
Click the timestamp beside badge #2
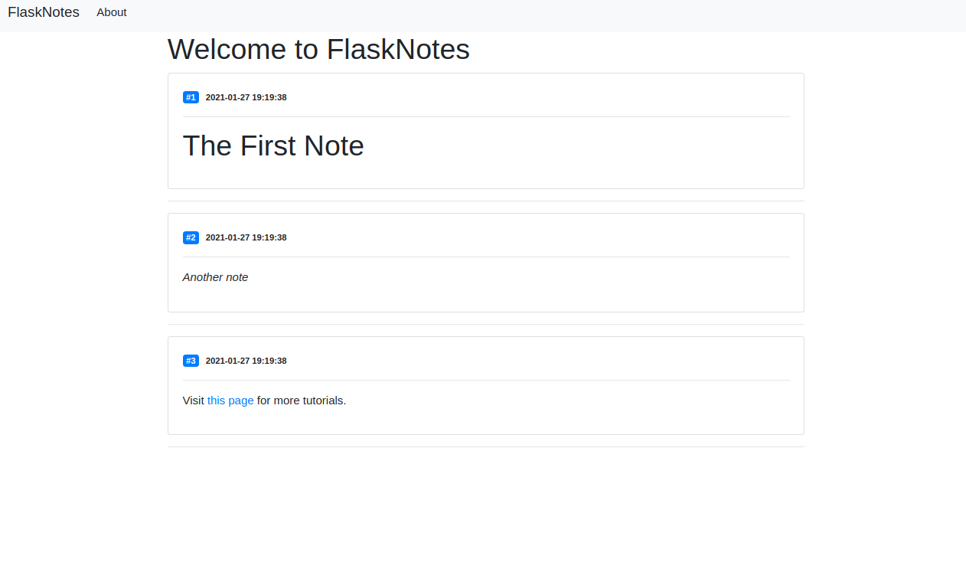click(246, 237)
